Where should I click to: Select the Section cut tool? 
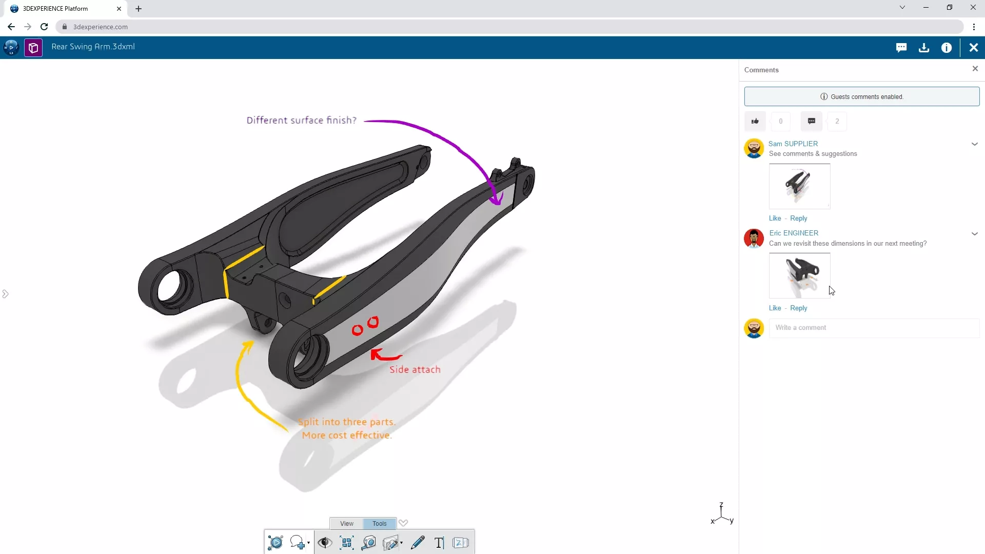tap(390, 543)
